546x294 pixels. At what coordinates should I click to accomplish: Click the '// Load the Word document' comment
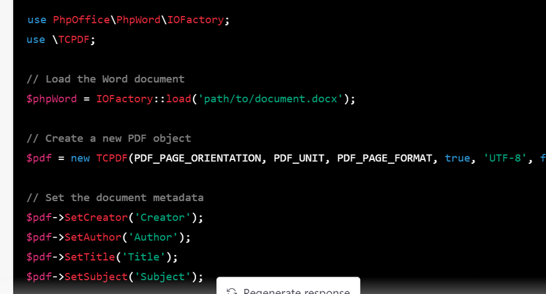[x=105, y=79]
